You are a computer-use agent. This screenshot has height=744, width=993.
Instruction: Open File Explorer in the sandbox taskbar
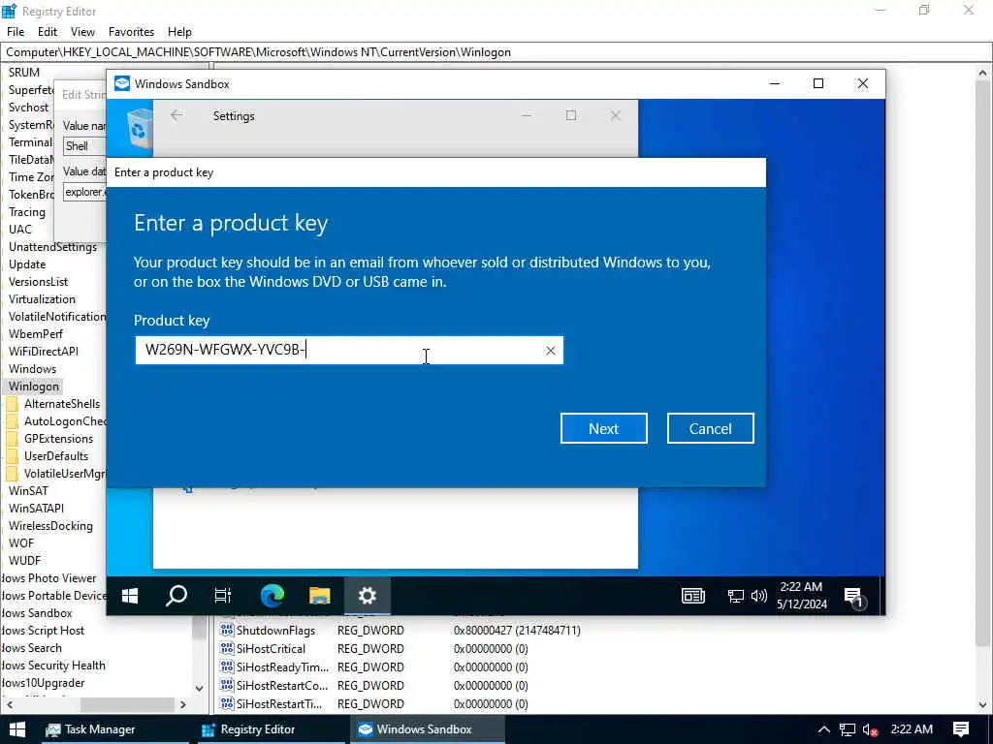pos(320,596)
